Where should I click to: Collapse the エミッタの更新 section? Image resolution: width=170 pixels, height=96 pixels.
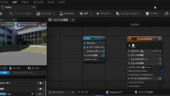tap(129, 63)
